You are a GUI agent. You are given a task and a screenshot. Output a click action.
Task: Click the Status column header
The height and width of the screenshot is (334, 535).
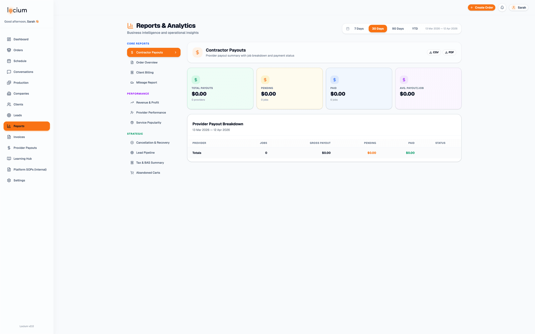point(440,143)
